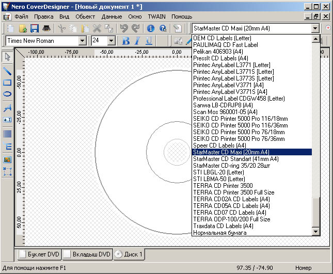Delete object with the X icon
This screenshot has height=274, width=333.
click(97, 28)
